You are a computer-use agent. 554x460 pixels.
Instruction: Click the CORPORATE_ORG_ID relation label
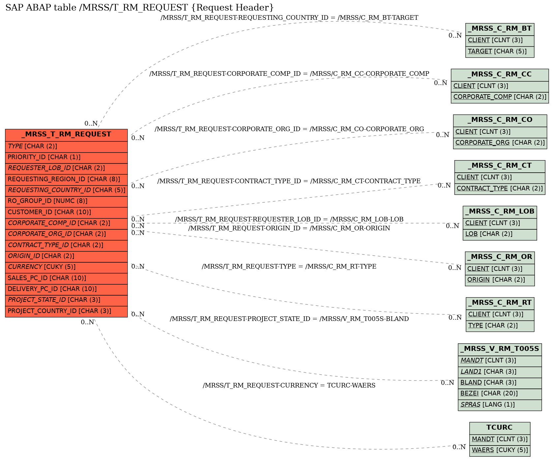[289, 129]
